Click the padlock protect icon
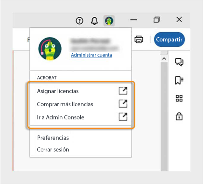Image resolution: width=203 pixels, height=184 pixels. 179,116
